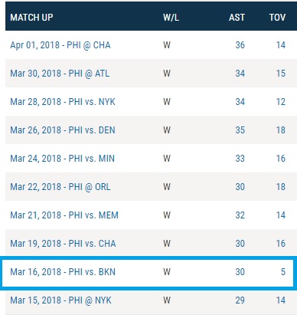Image resolution: width=297 pixels, height=315 pixels.
Task: Click the 12 turnovers value for NYK home game
Action: (281, 102)
